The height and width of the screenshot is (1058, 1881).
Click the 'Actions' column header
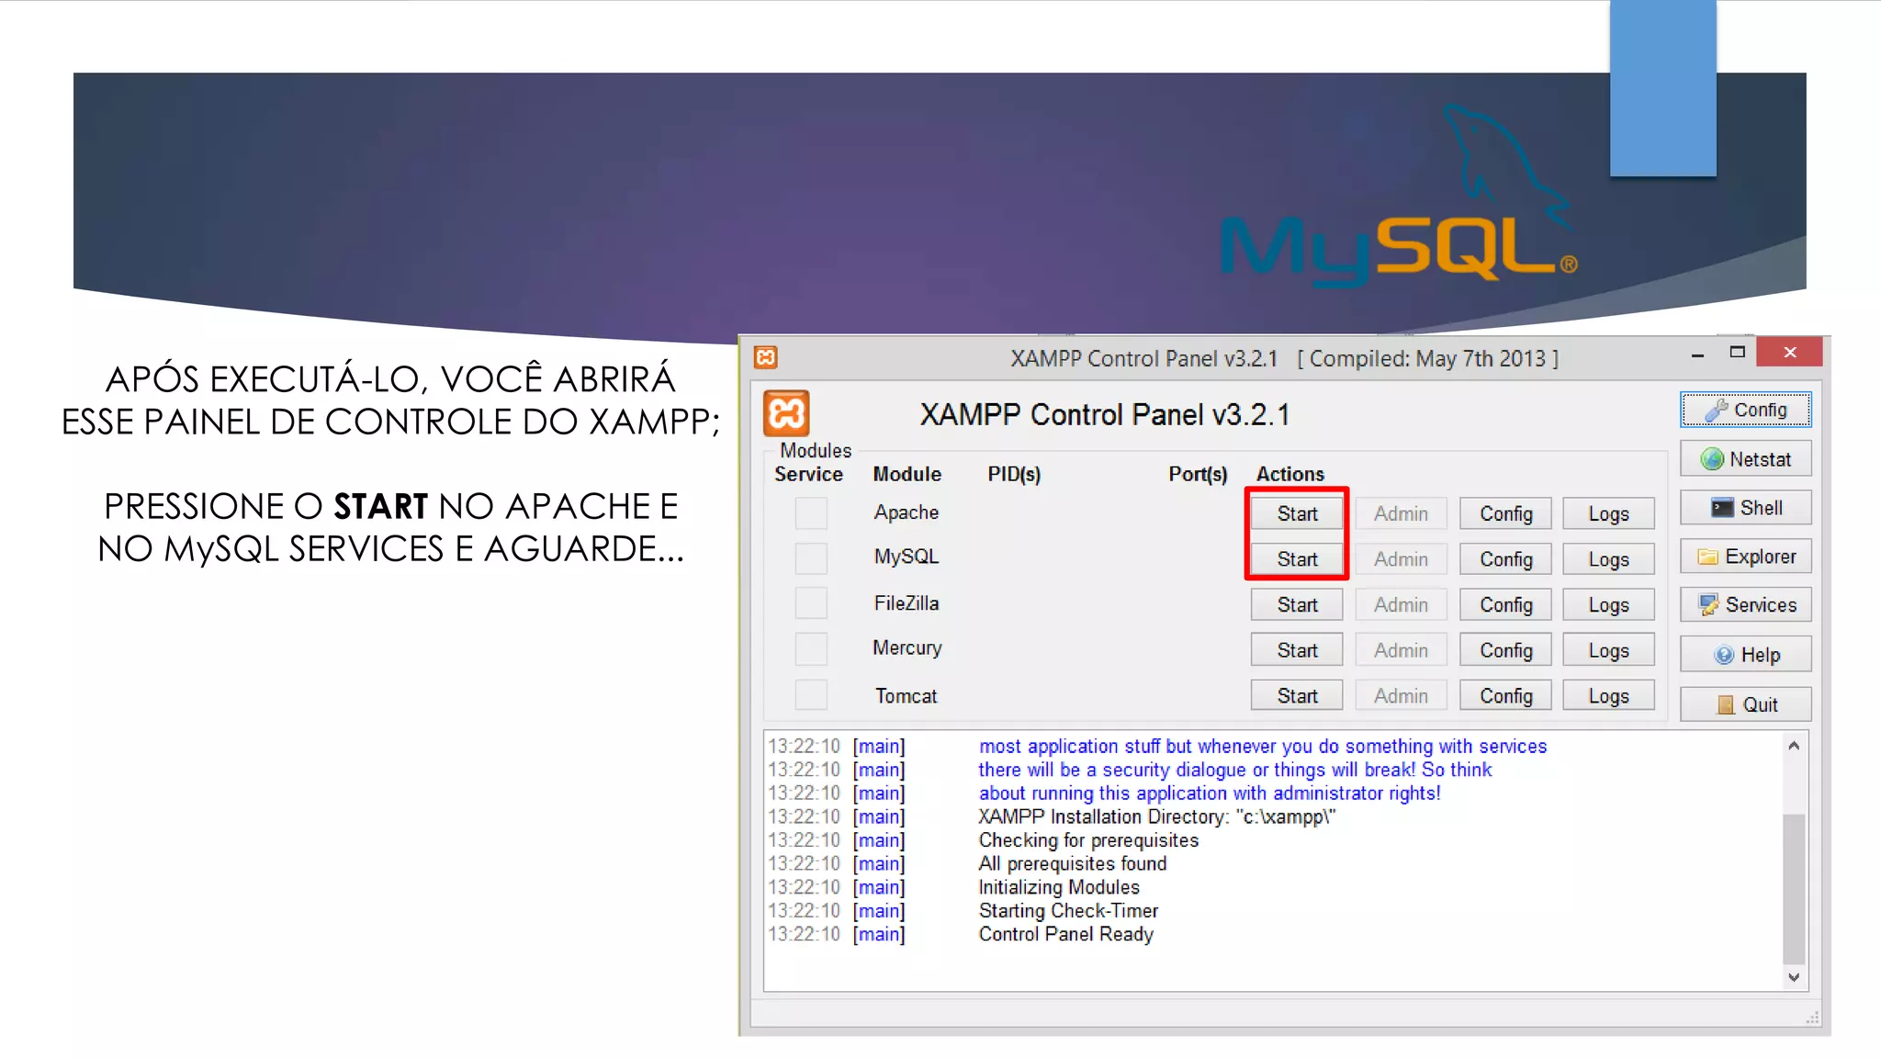pyautogui.click(x=1290, y=474)
